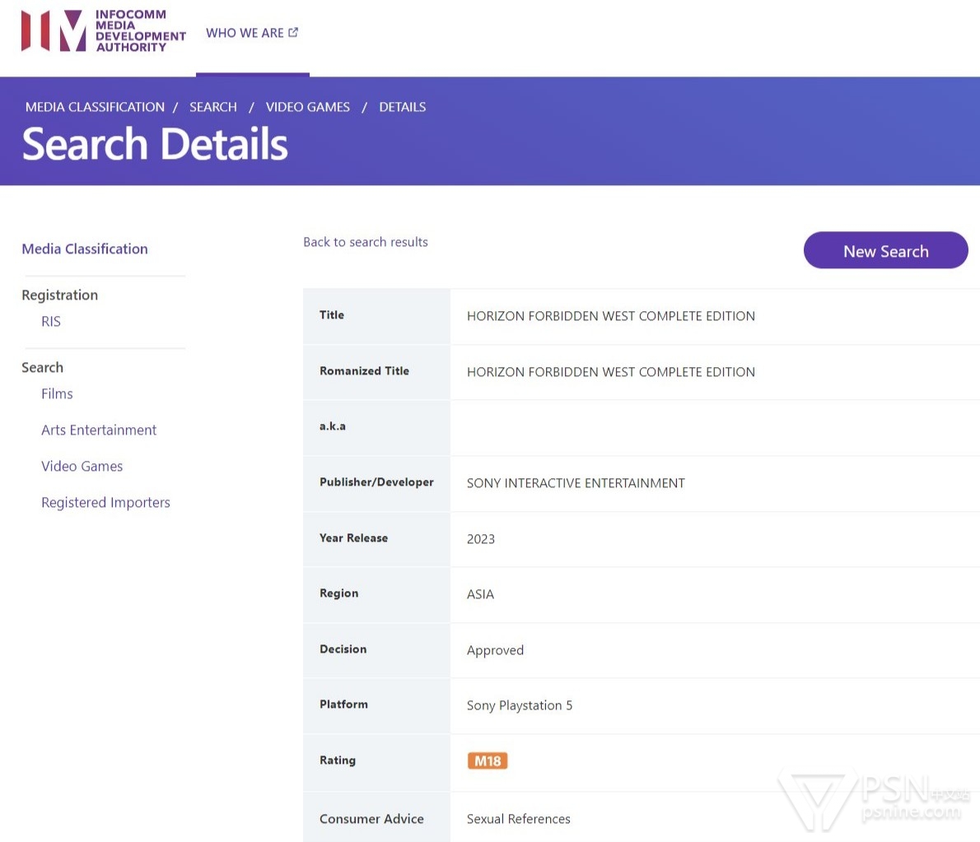Select the Romanized Title value text
The width and height of the screenshot is (980, 842).
click(610, 372)
